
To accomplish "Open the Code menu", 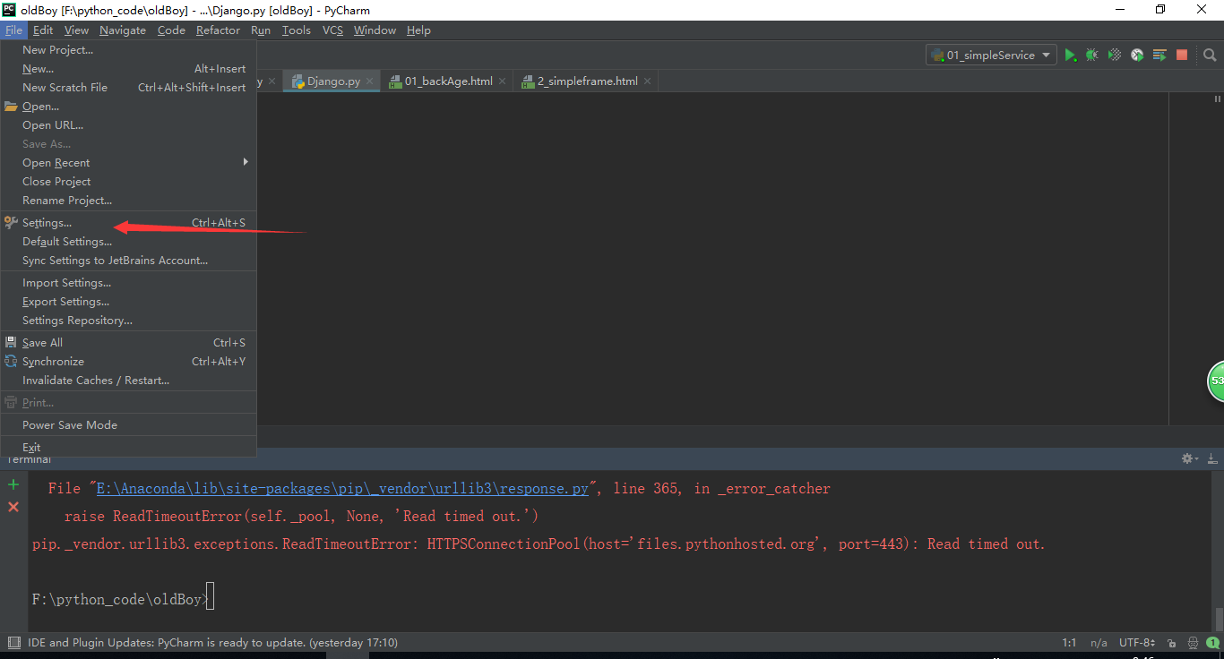I will coord(171,30).
